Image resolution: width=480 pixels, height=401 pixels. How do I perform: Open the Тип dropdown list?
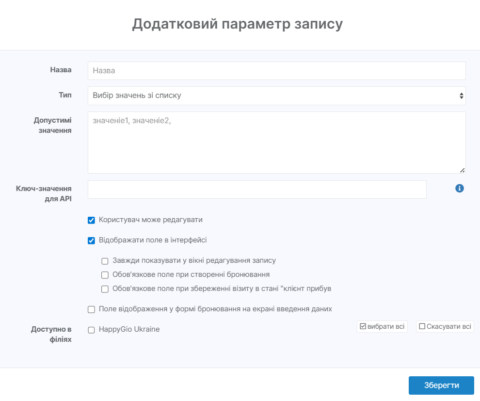[x=276, y=96]
